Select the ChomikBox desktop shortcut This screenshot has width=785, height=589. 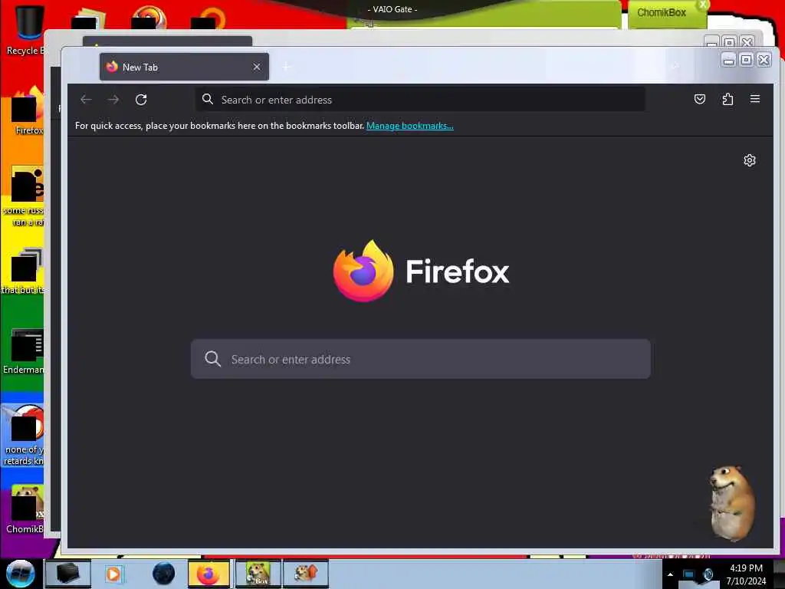pyautogui.click(x=25, y=508)
